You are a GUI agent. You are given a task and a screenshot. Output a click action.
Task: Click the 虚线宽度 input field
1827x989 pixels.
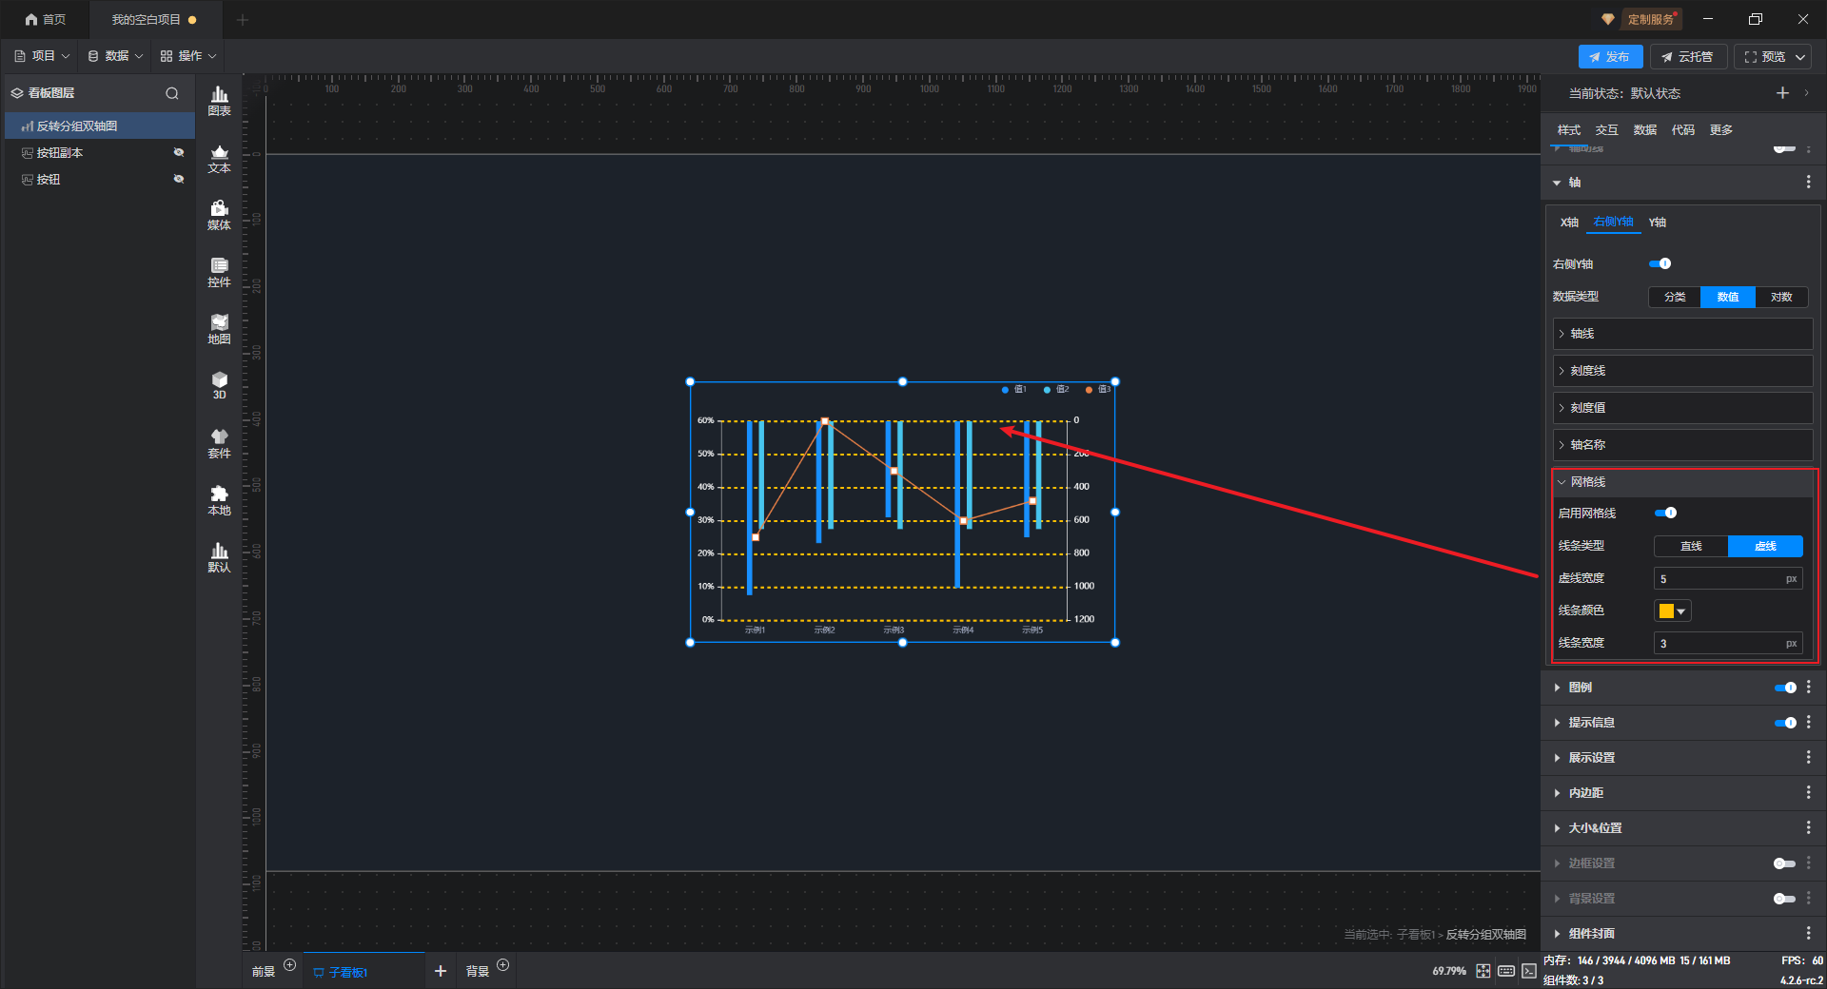click(x=1719, y=579)
